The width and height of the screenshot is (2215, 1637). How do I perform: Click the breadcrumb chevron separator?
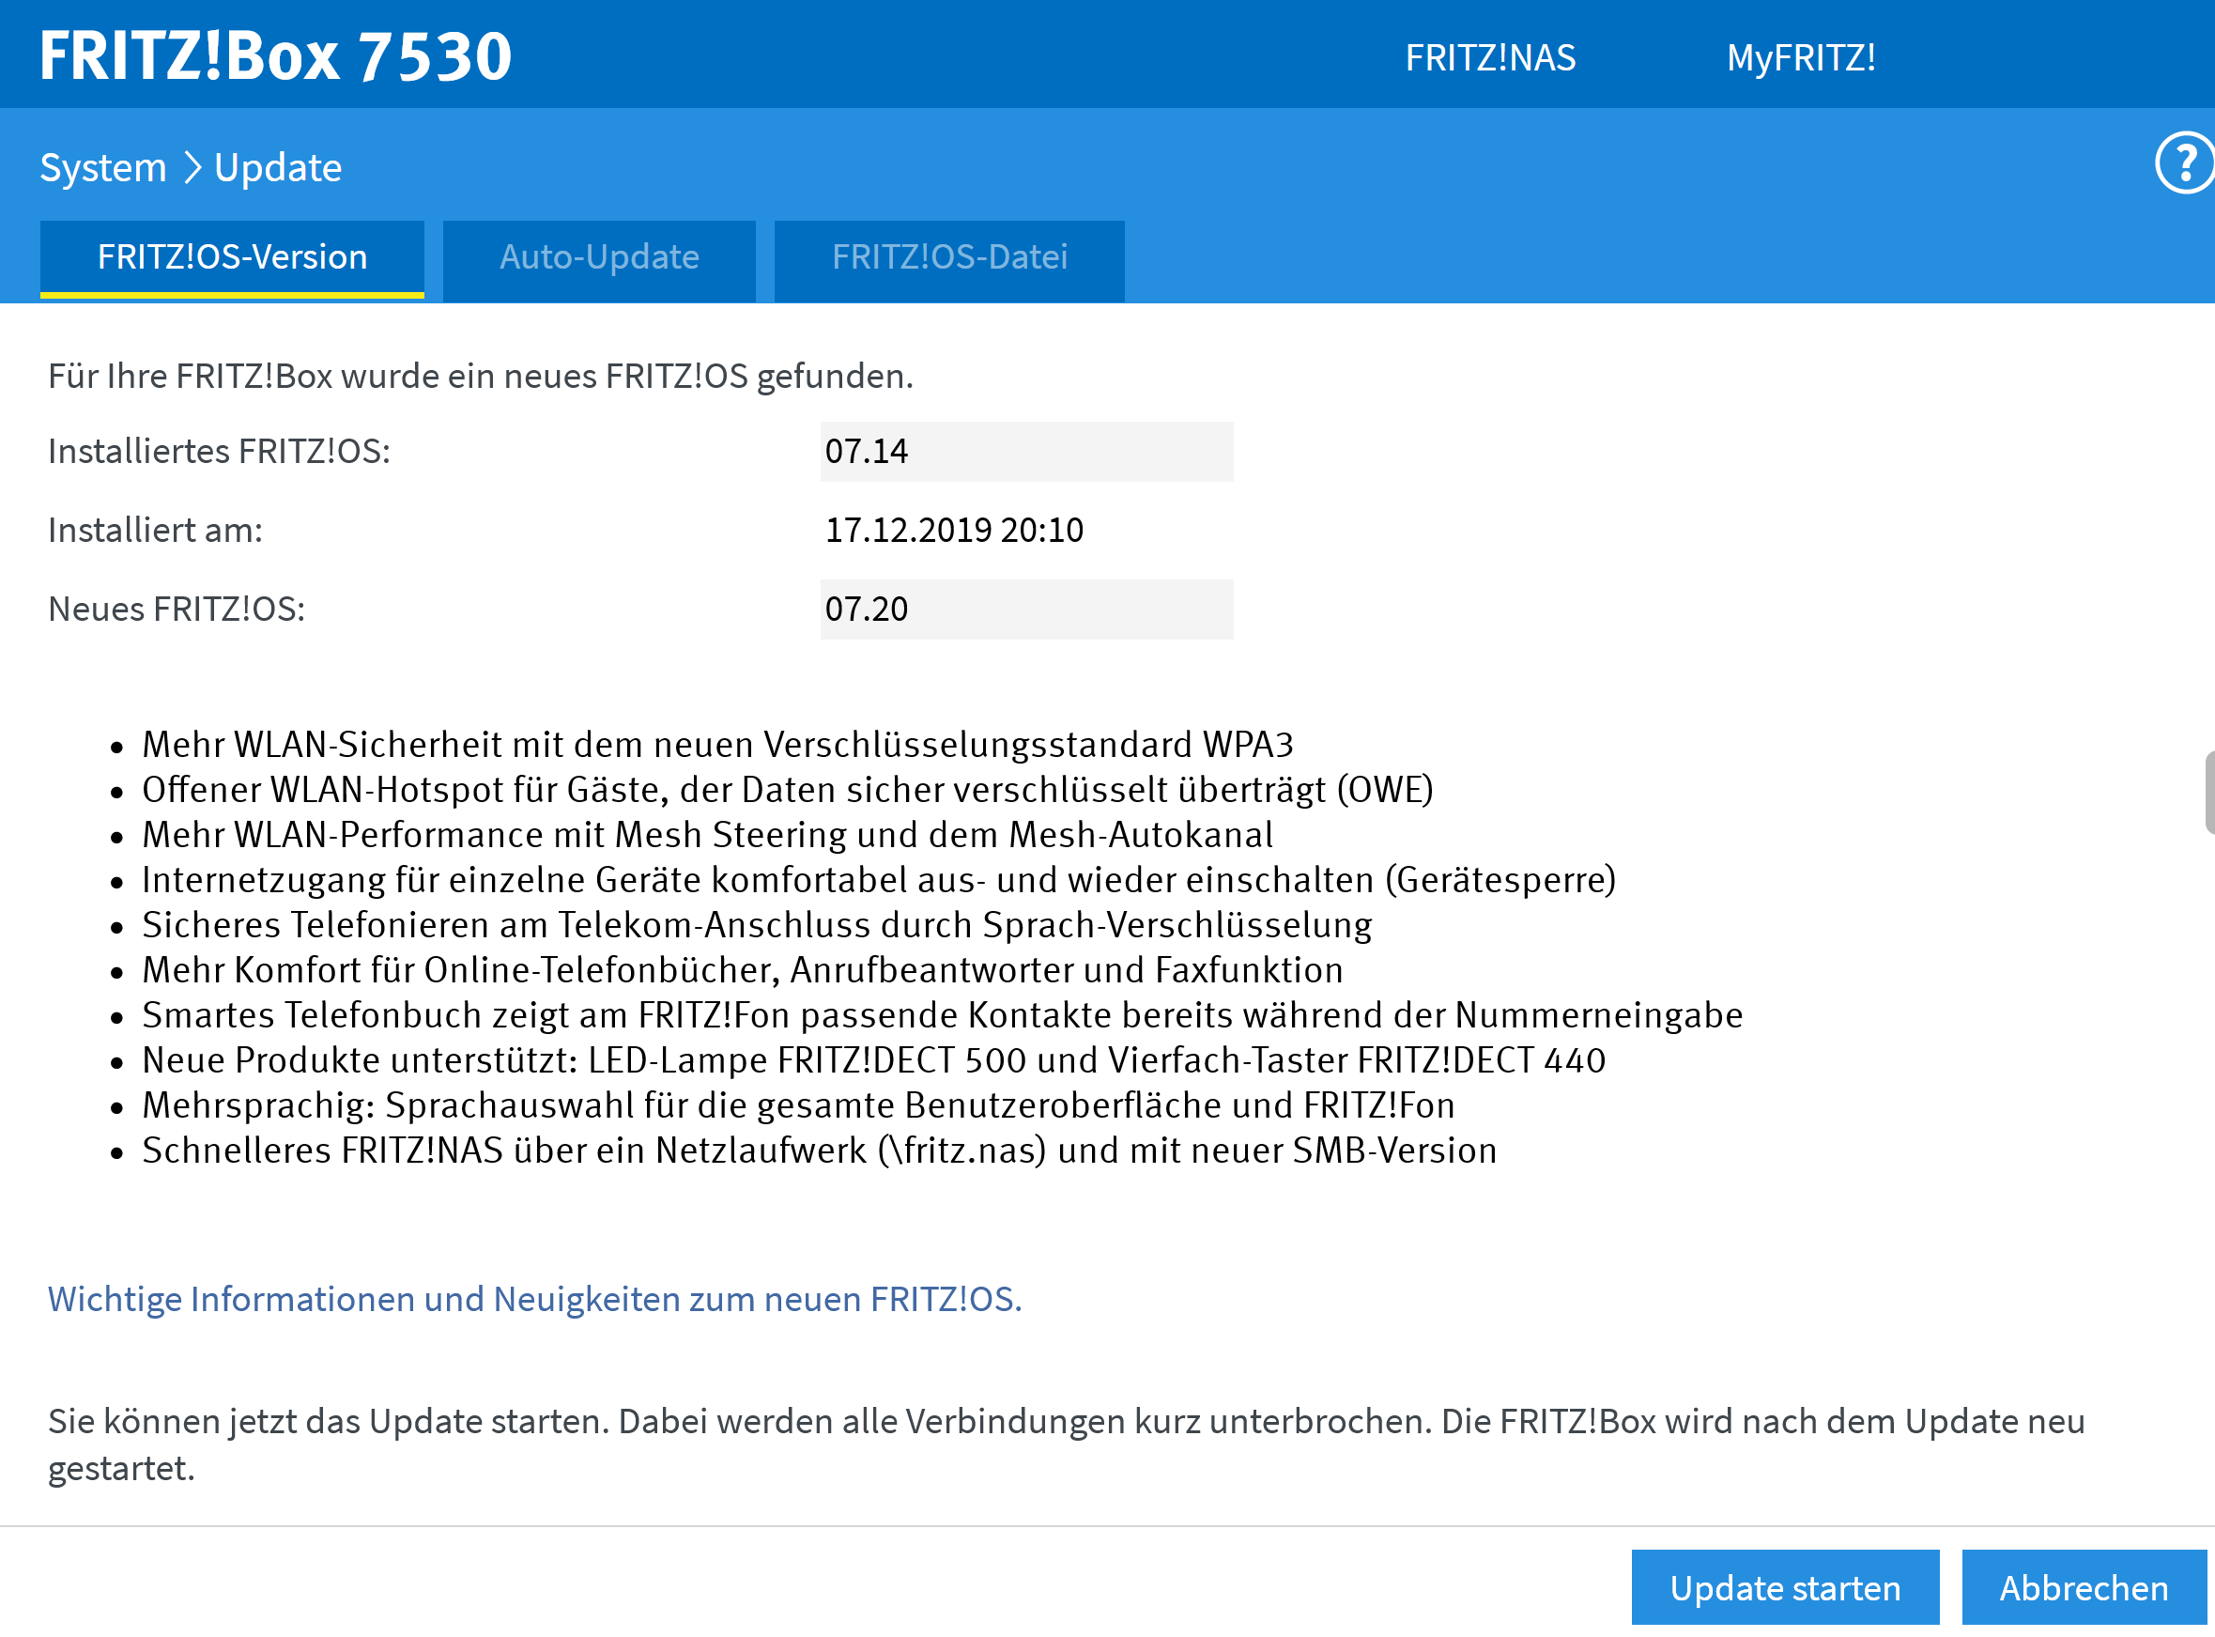[x=192, y=167]
